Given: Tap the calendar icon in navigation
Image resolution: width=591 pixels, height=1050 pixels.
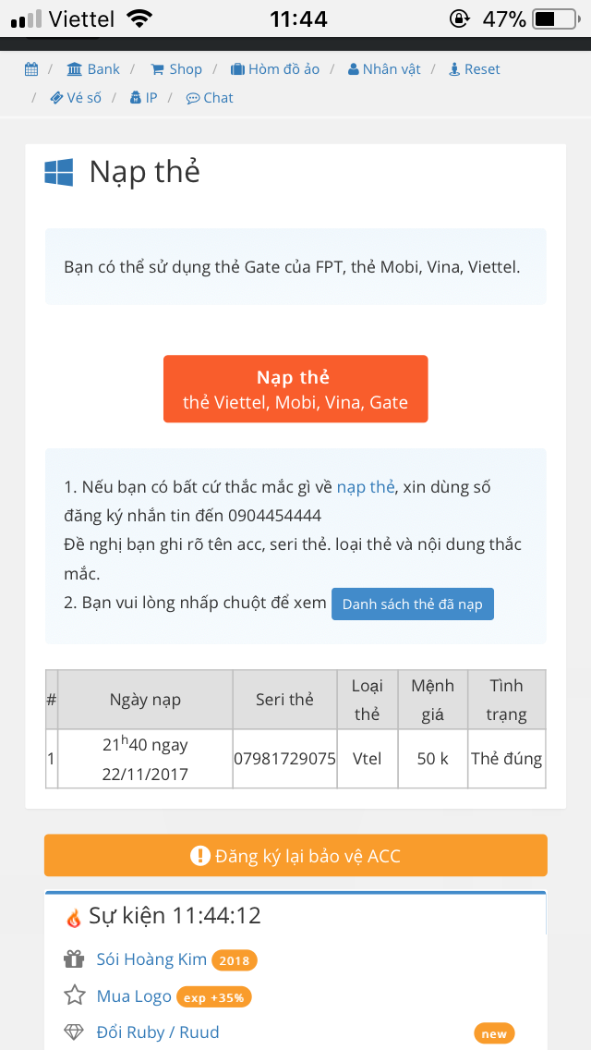Looking at the screenshot, I should tap(31, 69).
